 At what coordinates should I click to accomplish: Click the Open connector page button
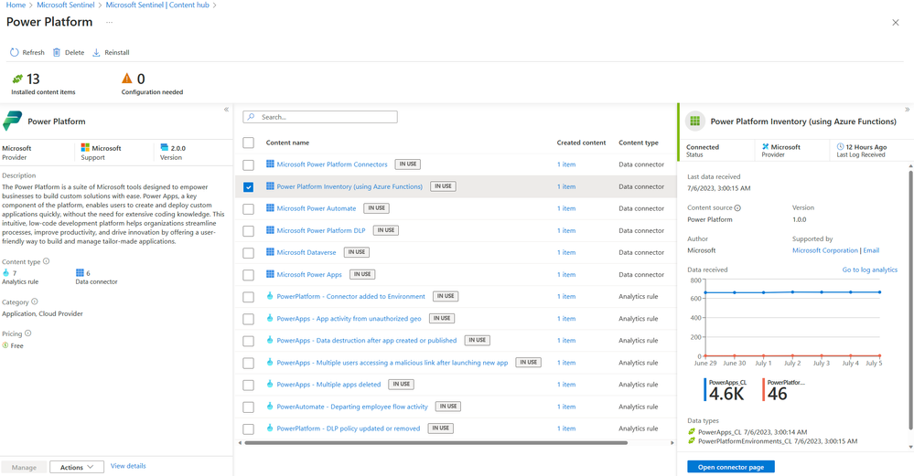pyautogui.click(x=731, y=467)
